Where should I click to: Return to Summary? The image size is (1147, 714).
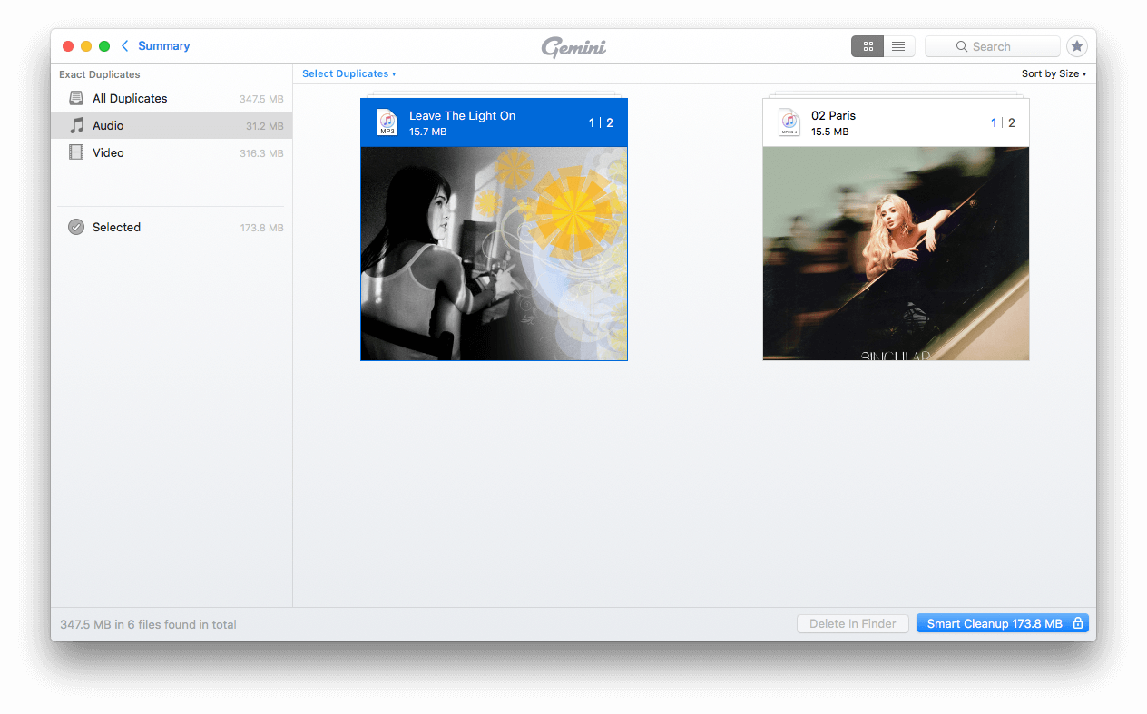click(163, 45)
